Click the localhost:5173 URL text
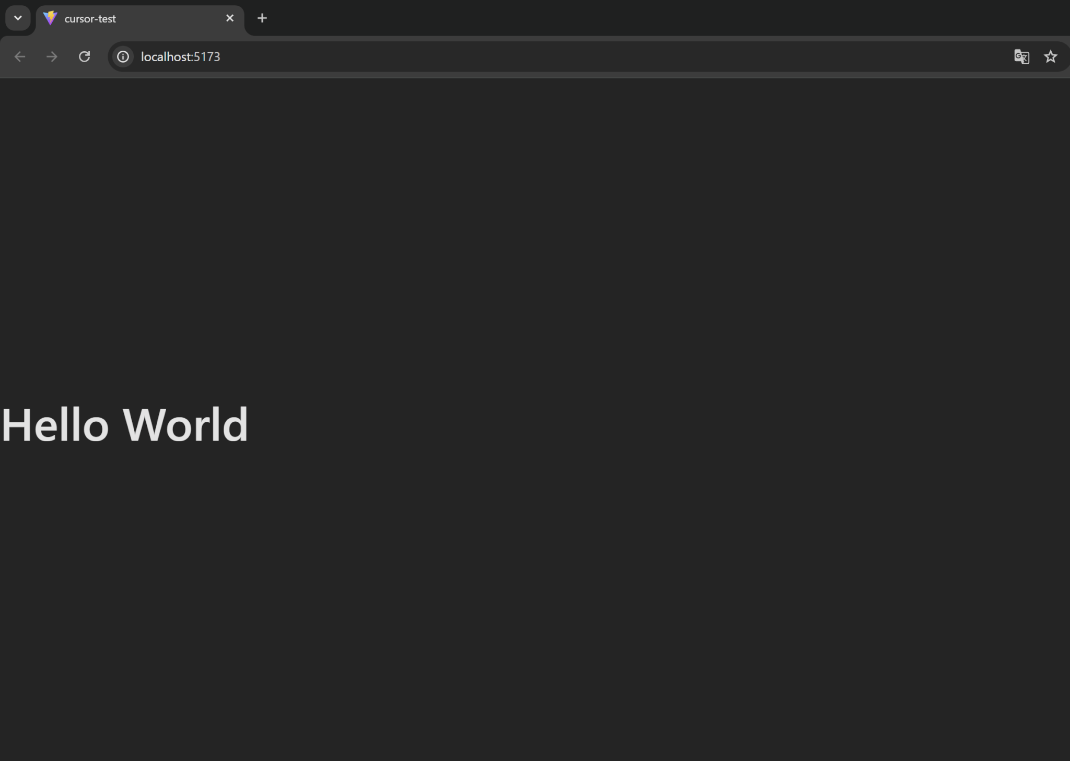The image size is (1070, 761). [180, 56]
